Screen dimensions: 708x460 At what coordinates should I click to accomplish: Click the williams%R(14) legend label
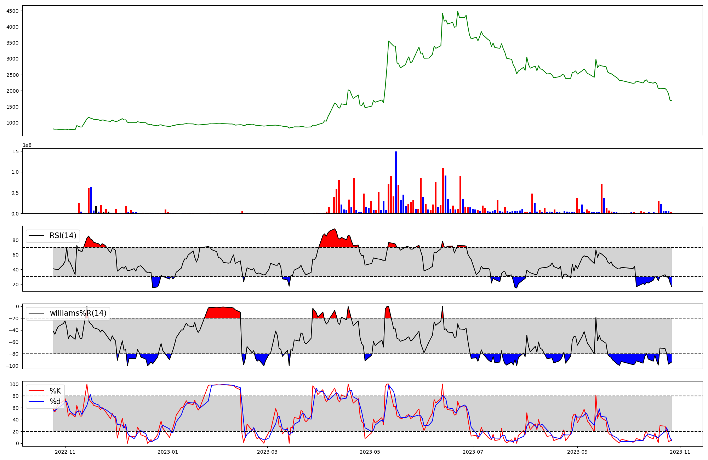pos(78,313)
